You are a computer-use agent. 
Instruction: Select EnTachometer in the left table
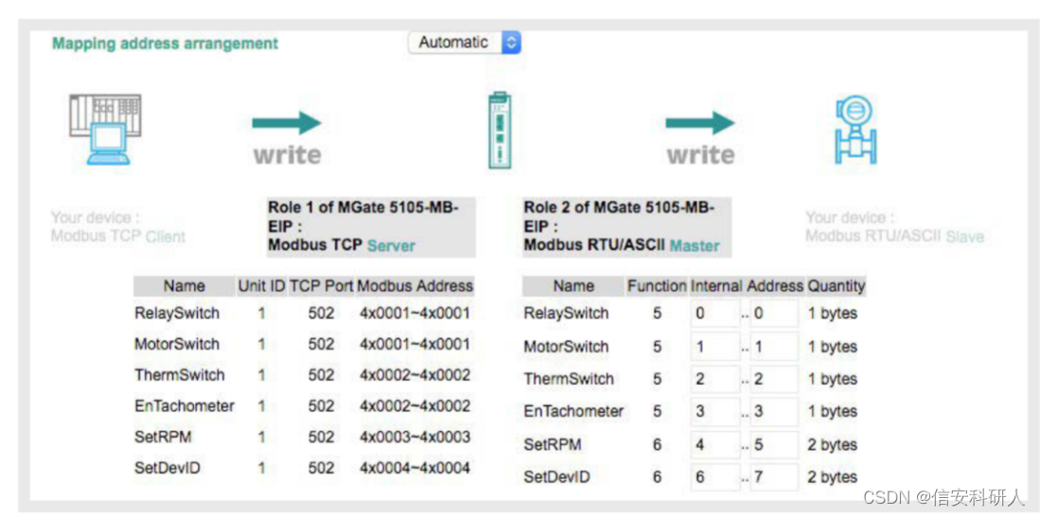point(184,406)
